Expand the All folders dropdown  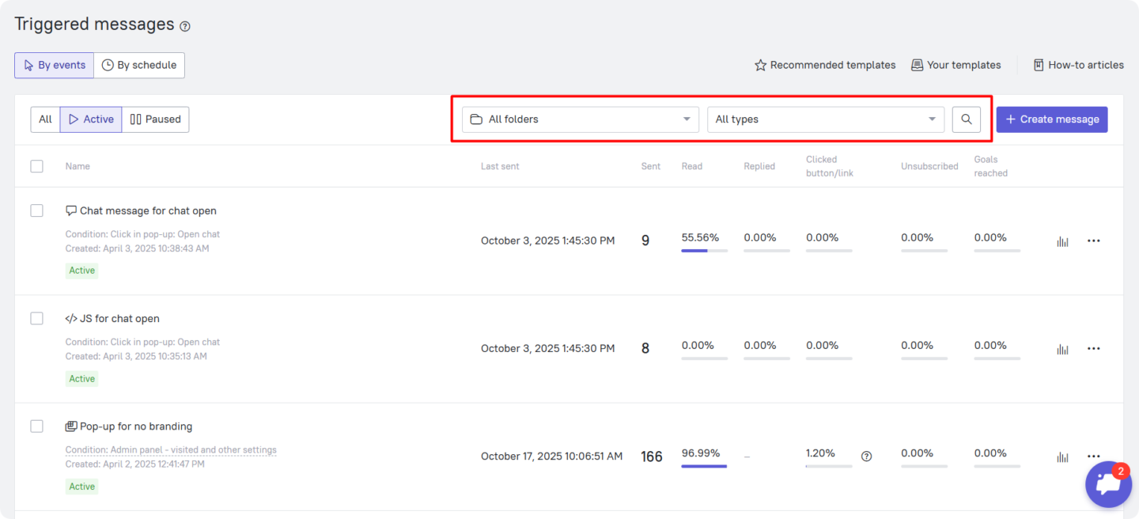[580, 119]
